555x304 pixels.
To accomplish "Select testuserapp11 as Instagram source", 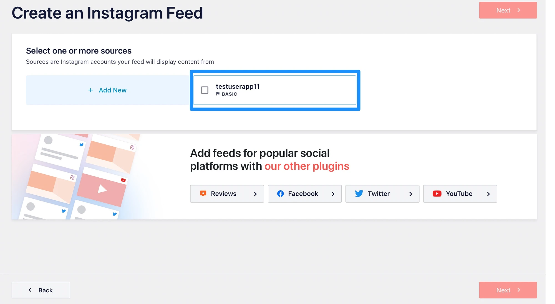I will click(205, 90).
